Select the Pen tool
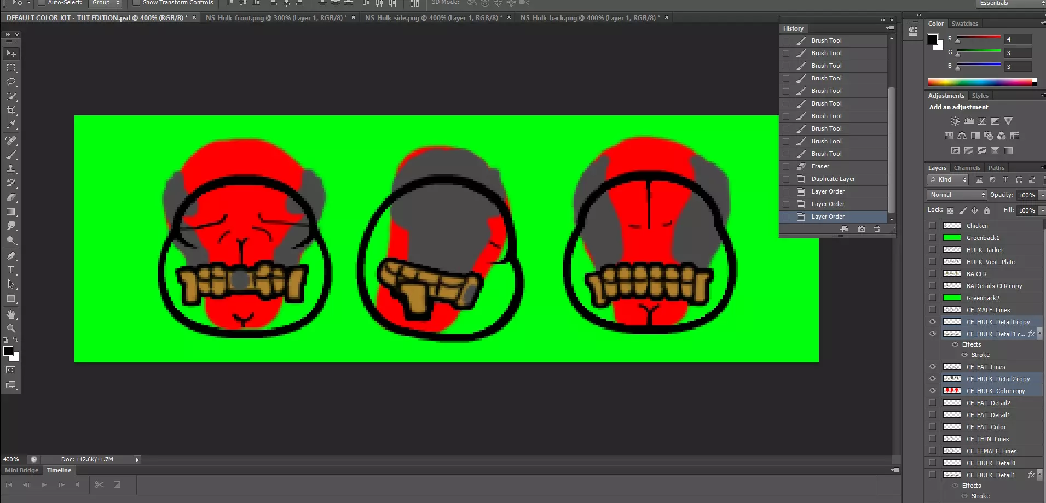The width and height of the screenshot is (1046, 503). tap(11, 256)
